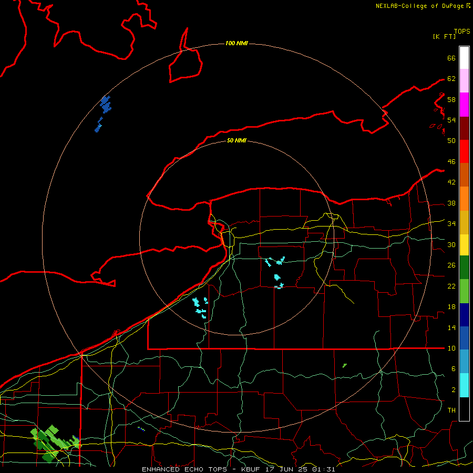Click the gold legend swatch
Screen dimensions: 473x473
[464, 223]
